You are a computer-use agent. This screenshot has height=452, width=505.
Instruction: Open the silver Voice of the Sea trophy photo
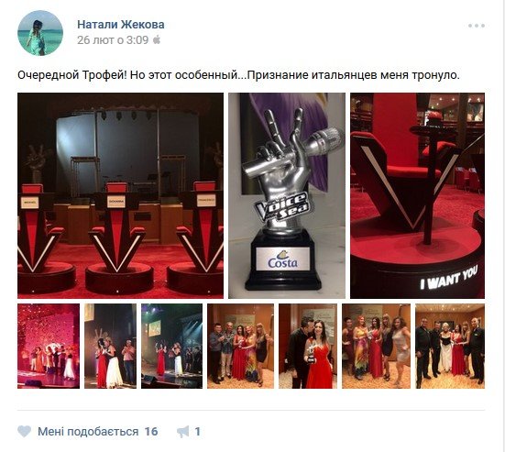tap(287, 195)
